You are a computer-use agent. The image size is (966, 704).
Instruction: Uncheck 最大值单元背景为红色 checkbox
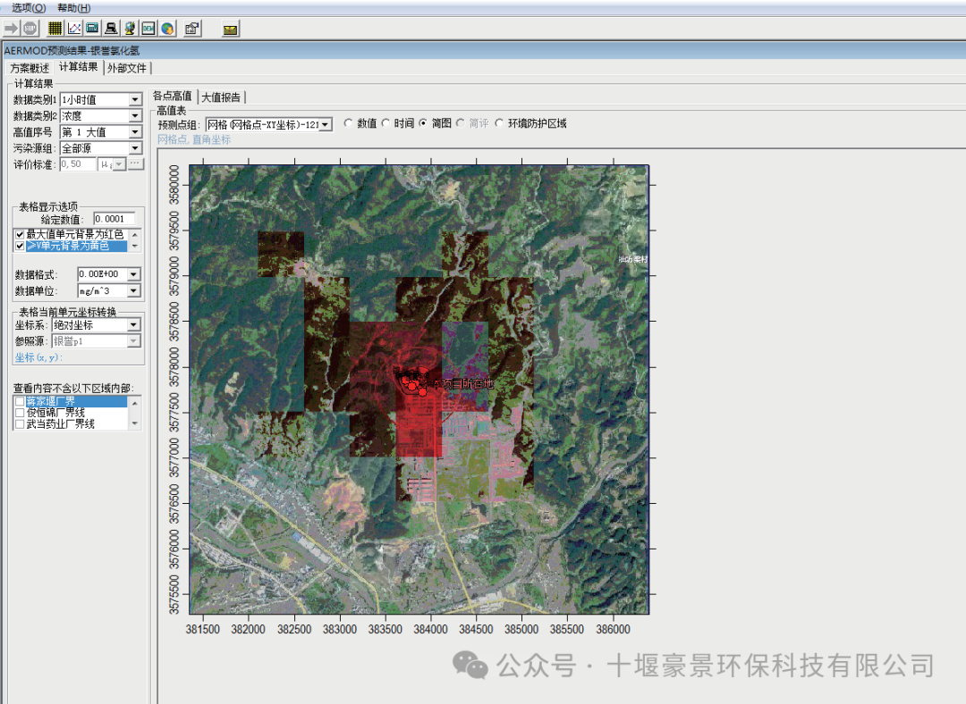pos(20,234)
